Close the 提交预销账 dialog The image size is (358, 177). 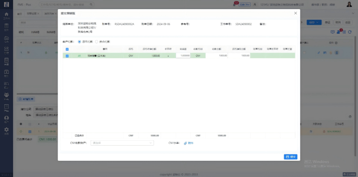(295, 13)
